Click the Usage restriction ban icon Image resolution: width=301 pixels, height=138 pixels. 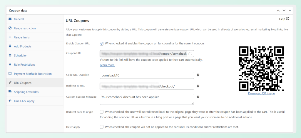(10, 28)
